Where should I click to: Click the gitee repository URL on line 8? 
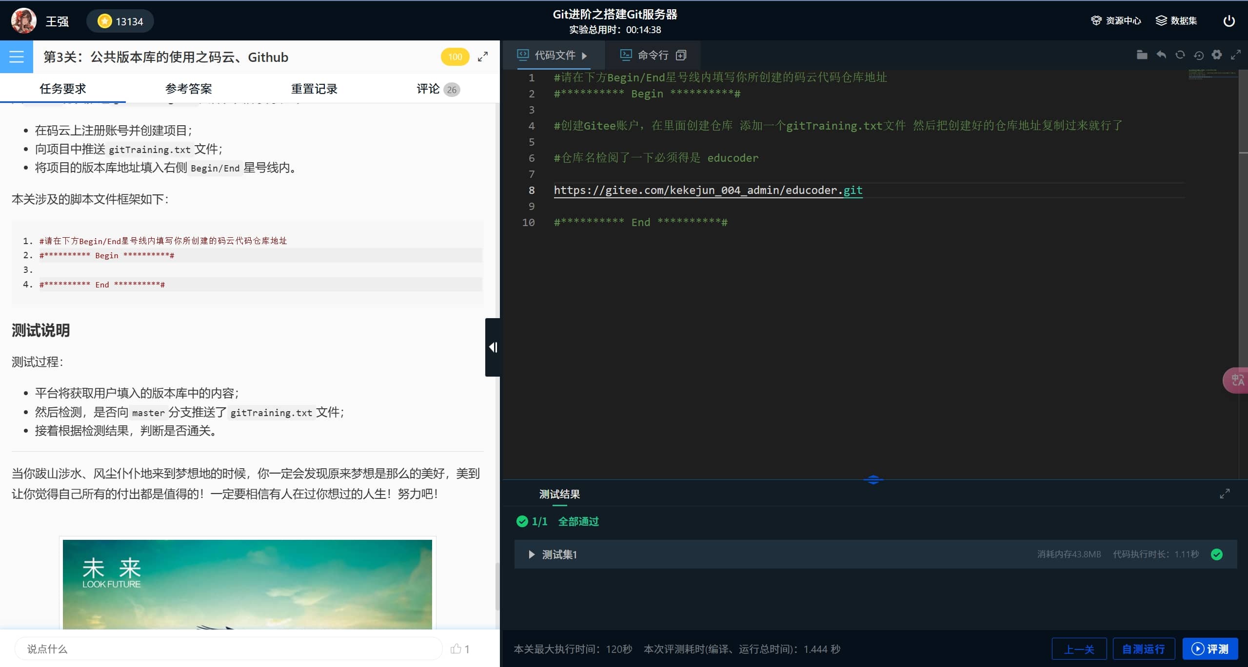pyautogui.click(x=708, y=191)
